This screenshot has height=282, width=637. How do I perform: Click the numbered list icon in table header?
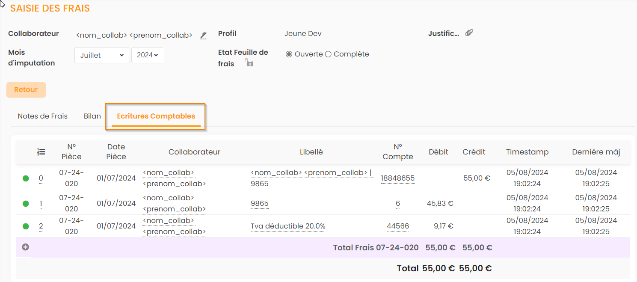[x=41, y=151]
